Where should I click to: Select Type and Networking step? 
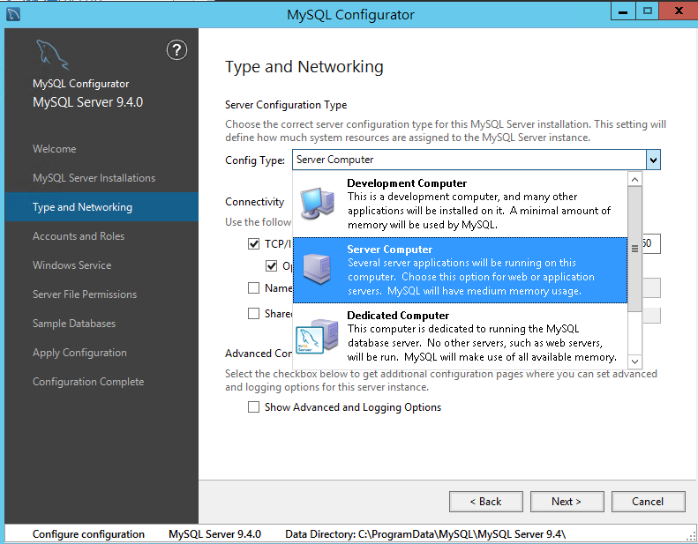pyautogui.click(x=101, y=207)
